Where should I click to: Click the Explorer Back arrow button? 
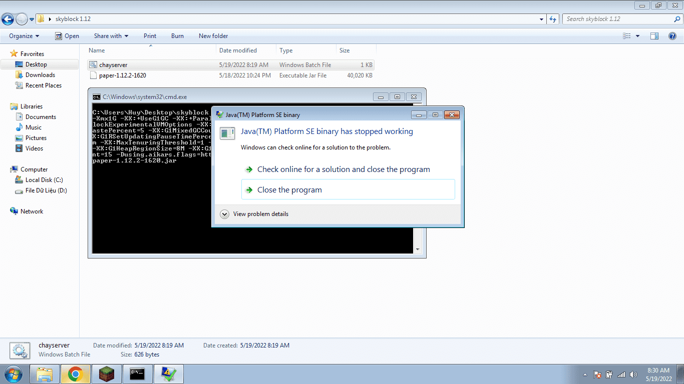[8, 19]
